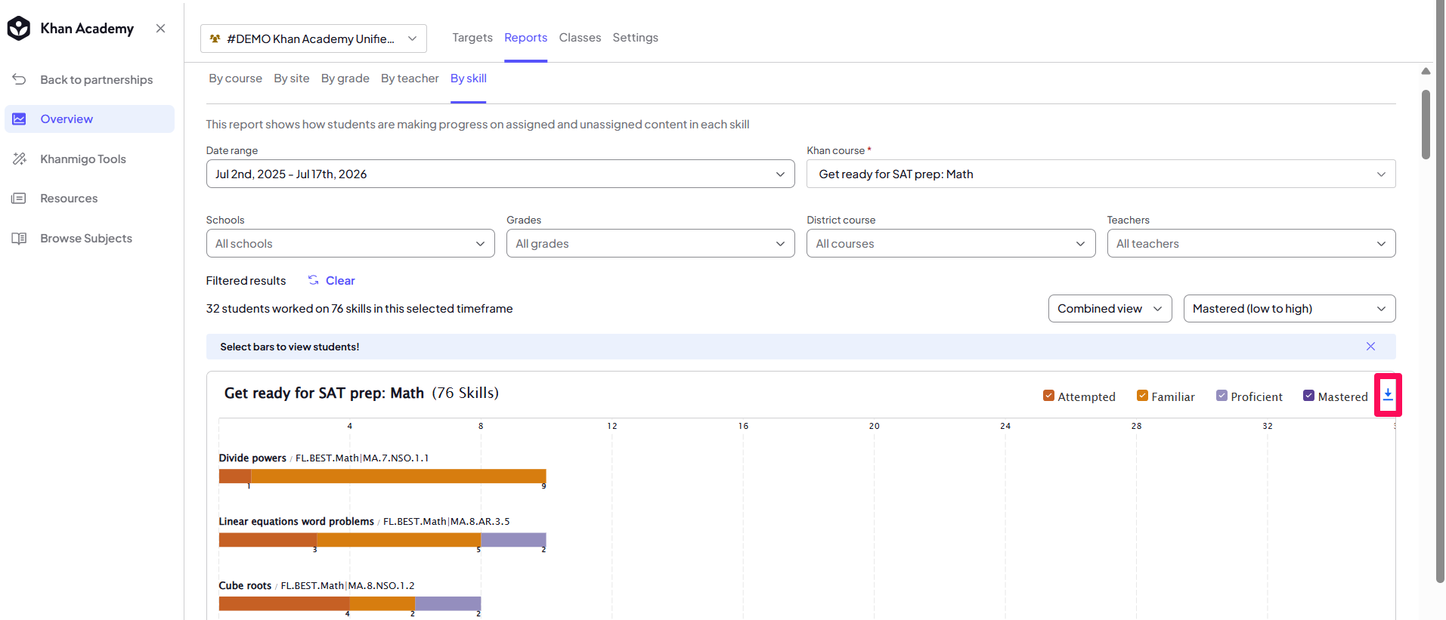
Task: Click the Attempted bar for Linear equations word problems
Action: tap(268, 540)
